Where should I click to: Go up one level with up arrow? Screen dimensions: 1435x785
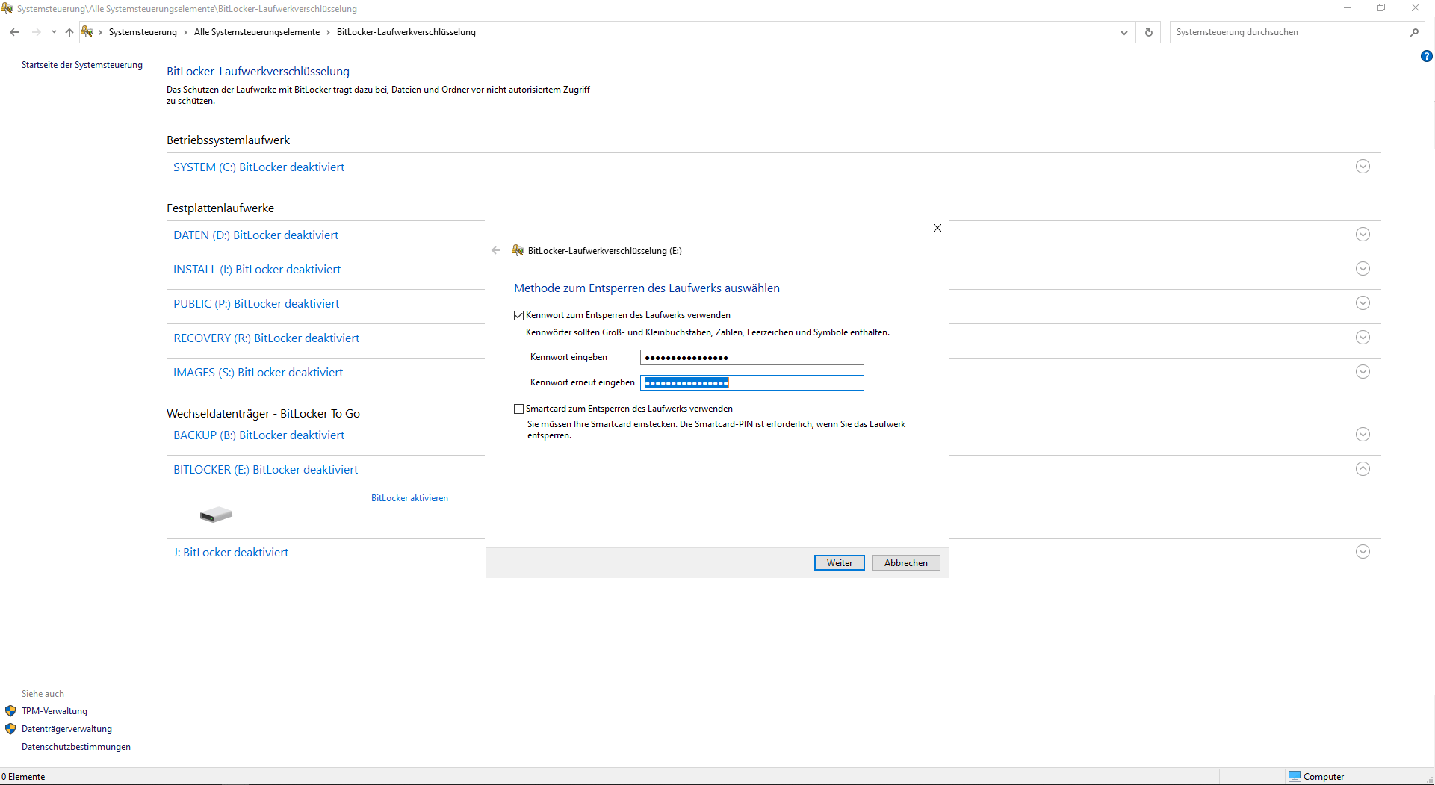click(x=69, y=32)
